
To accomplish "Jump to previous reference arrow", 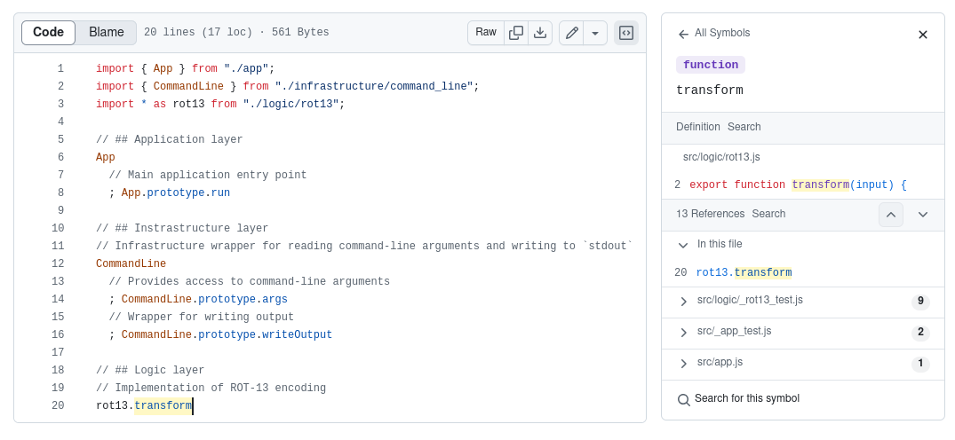I will click(x=891, y=215).
